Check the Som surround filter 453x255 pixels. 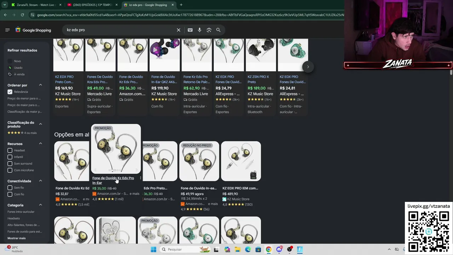[x=10, y=164]
